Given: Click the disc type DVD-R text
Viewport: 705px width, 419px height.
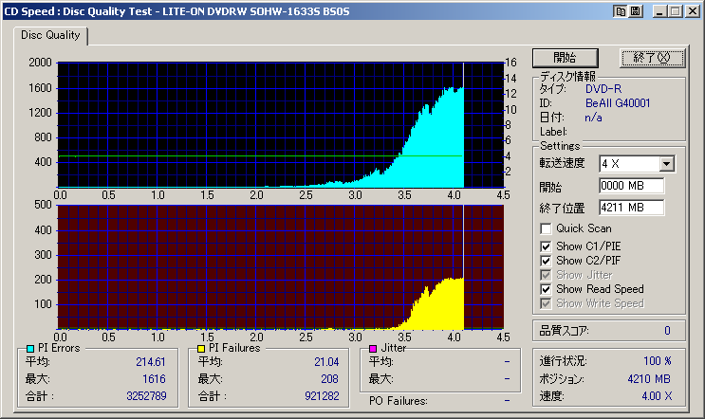Looking at the screenshot, I should (603, 89).
